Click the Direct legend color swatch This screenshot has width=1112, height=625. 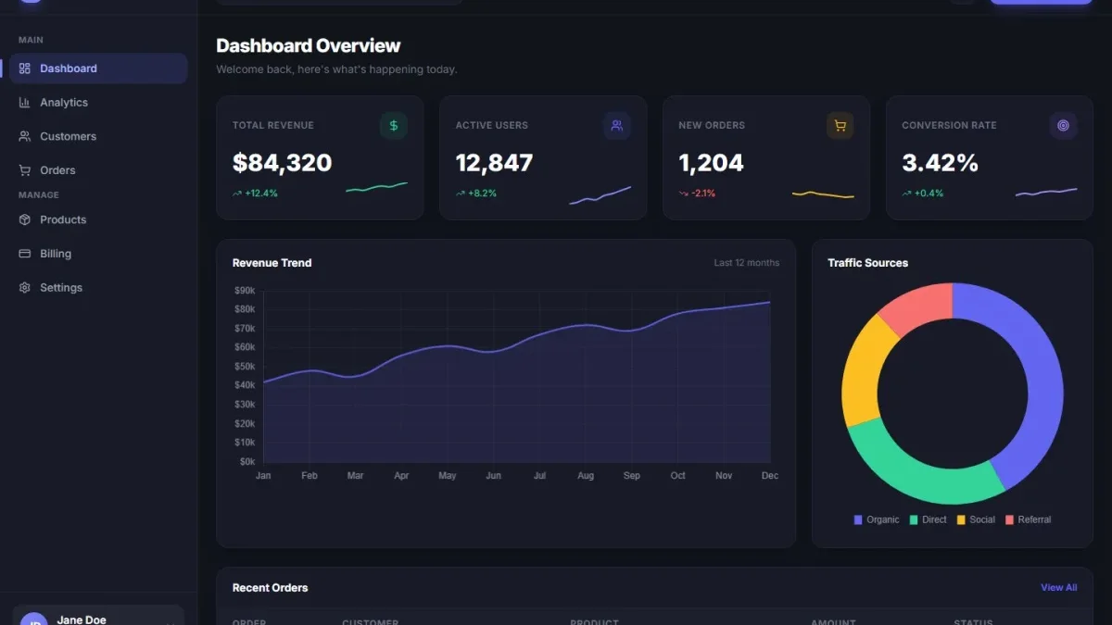pos(914,520)
